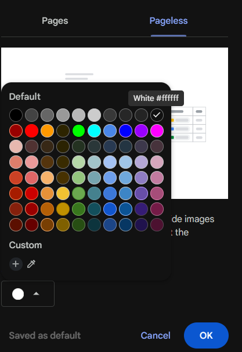242x352 pixels.
Task: Cancel the page setup dialog
Action: point(156,335)
